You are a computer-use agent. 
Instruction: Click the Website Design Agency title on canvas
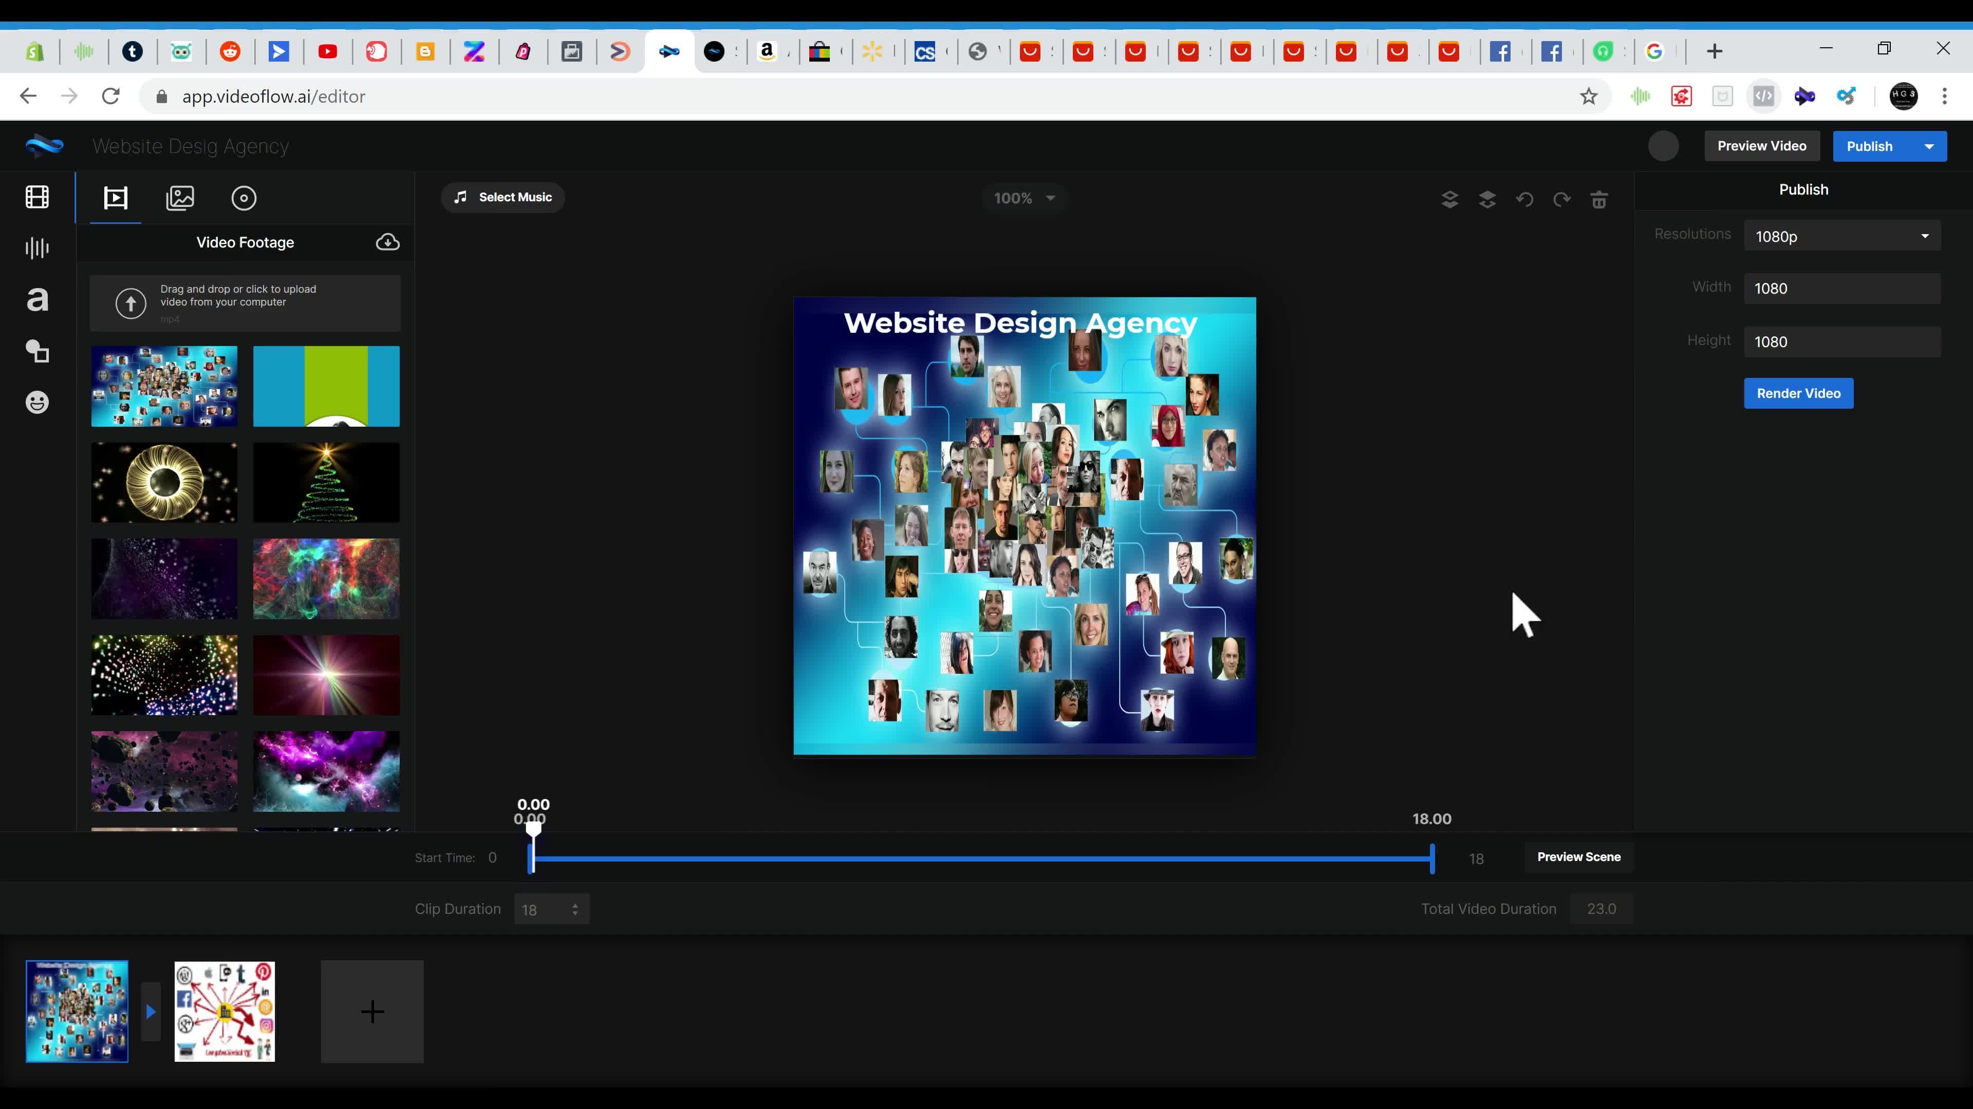click(1020, 323)
